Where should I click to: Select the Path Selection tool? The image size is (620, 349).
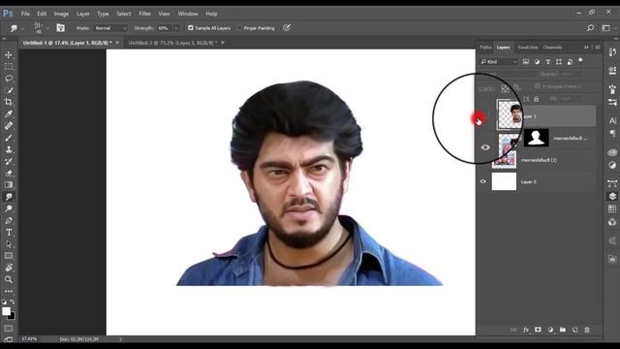coord(9,244)
